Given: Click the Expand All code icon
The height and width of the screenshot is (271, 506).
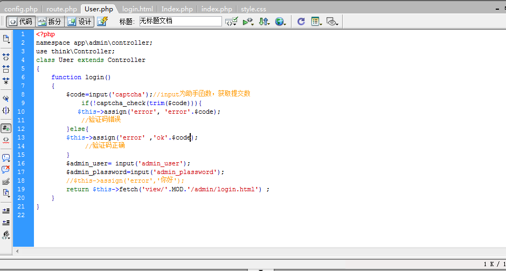Looking at the screenshot, I should click(x=6, y=81).
